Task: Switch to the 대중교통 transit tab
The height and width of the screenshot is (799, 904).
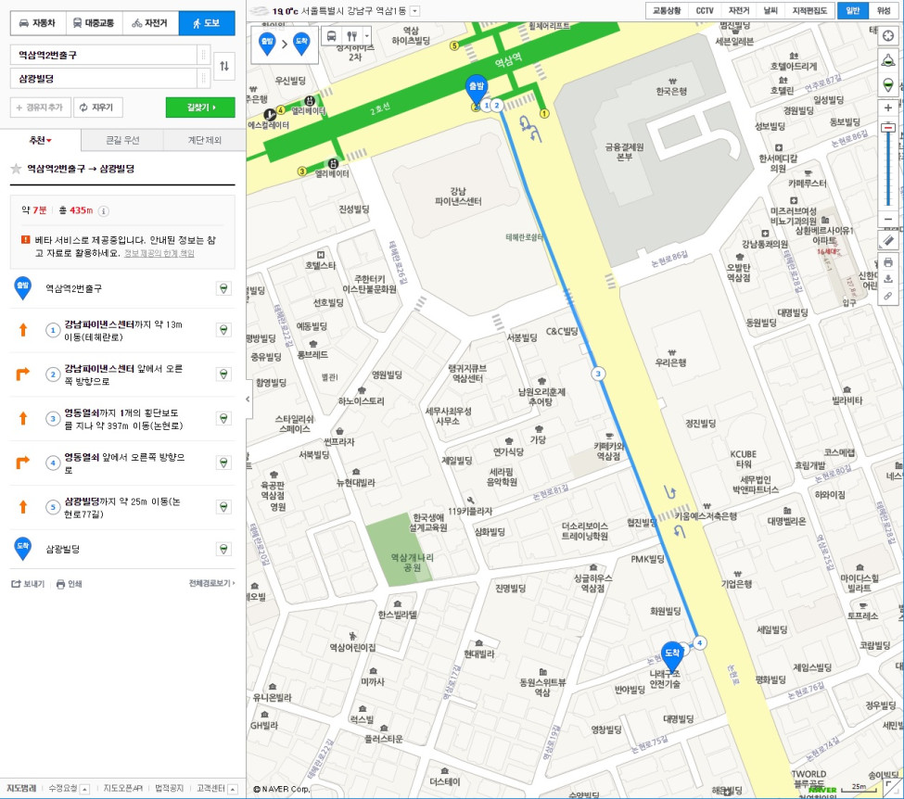Action: 94,22
